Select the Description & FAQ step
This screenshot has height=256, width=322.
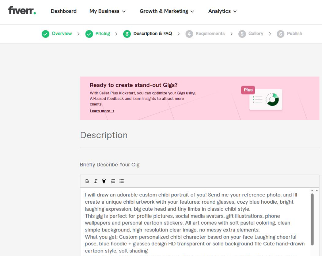[147, 34]
